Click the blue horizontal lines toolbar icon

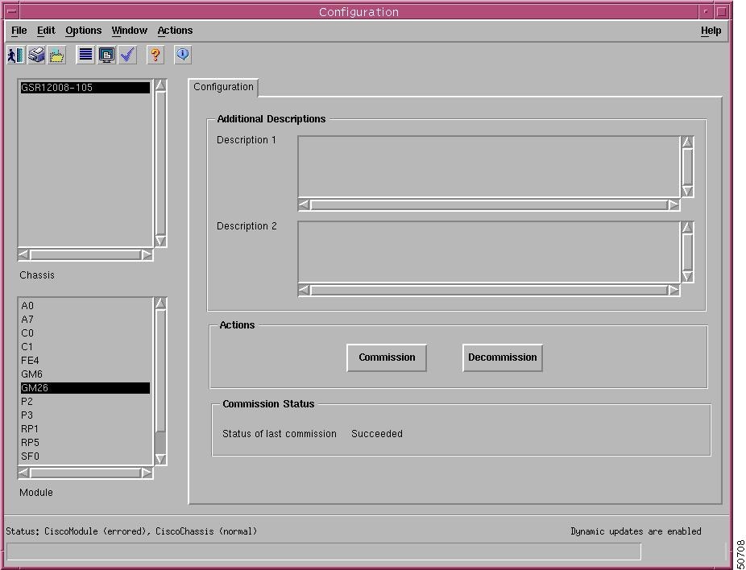[x=85, y=55]
